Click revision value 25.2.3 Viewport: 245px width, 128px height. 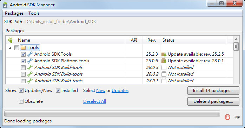(152, 54)
